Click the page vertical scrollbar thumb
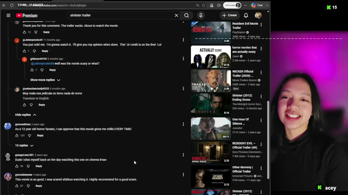The image size is (348, 195). [268, 139]
